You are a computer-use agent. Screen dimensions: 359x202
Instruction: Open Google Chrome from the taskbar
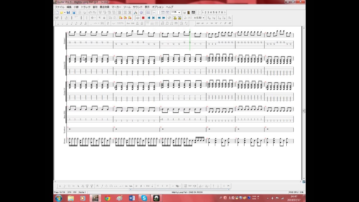107,198
